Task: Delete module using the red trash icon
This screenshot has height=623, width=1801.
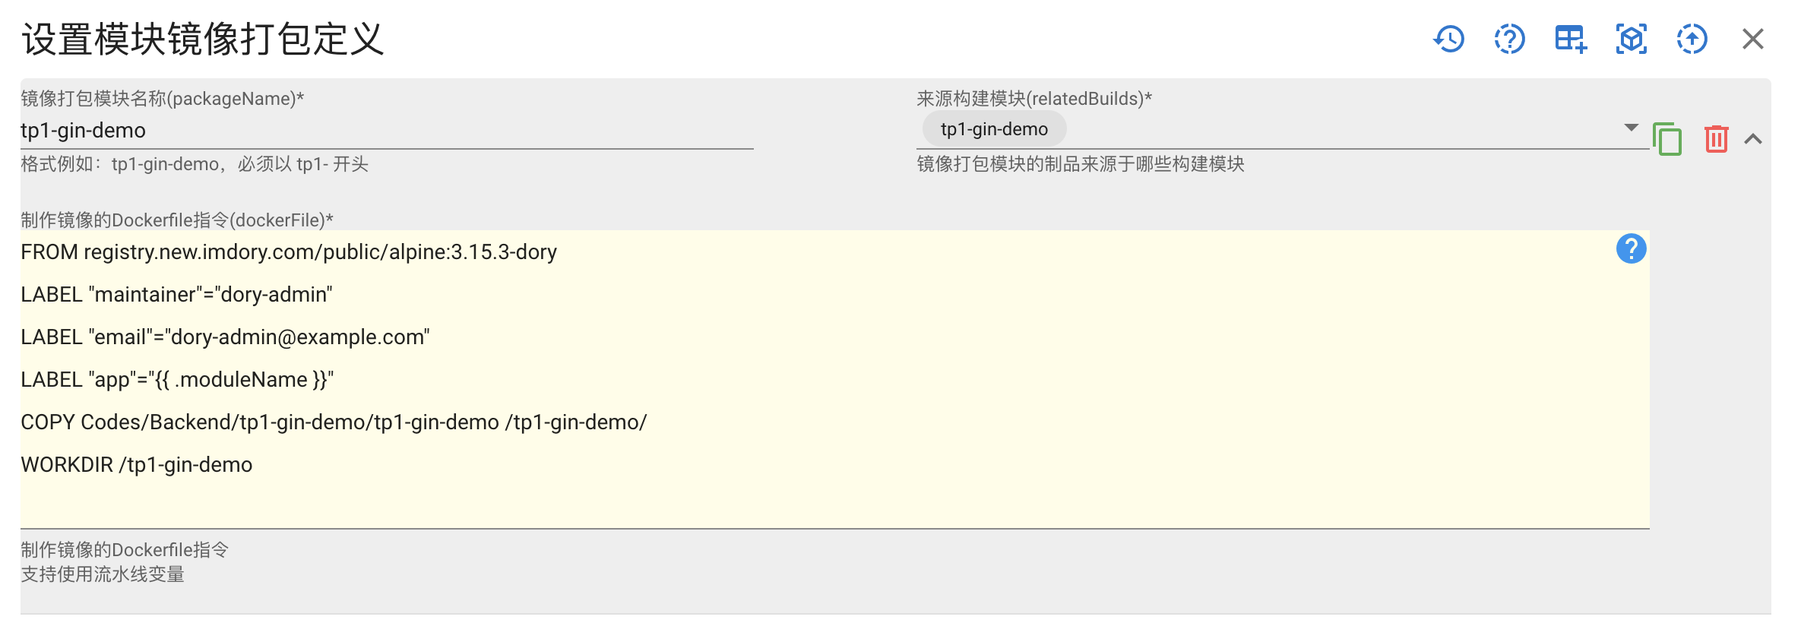Action: click(1717, 140)
